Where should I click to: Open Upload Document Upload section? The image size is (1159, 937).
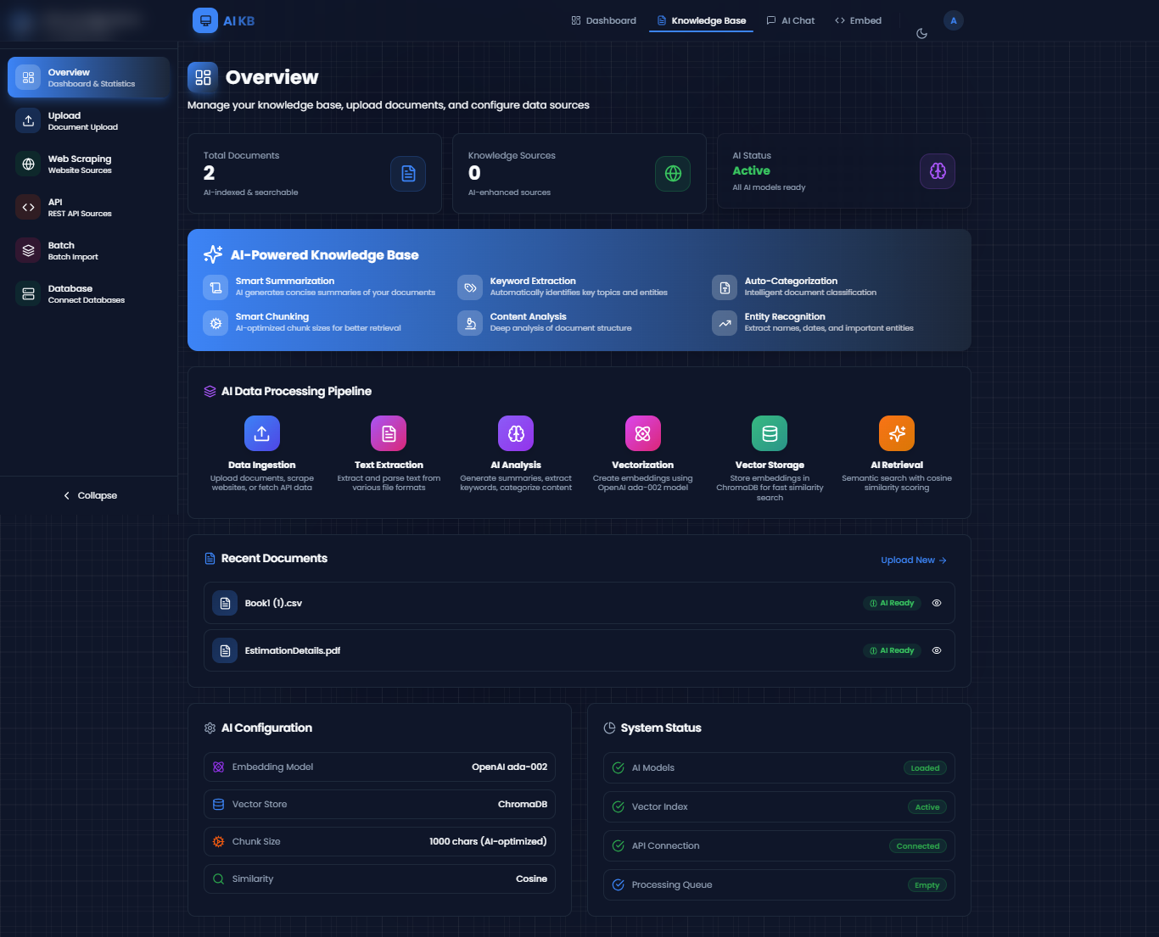tap(89, 121)
